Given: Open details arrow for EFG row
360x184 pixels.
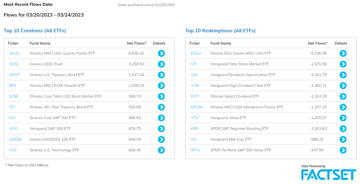Looking at the screenshot, I should pyautogui.click(x=161, y=86).
